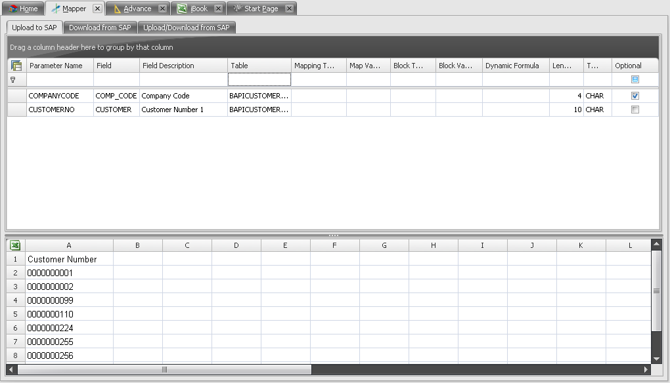Close the Advance tab
Screen dimensions: 670x383
coord(162,9)
